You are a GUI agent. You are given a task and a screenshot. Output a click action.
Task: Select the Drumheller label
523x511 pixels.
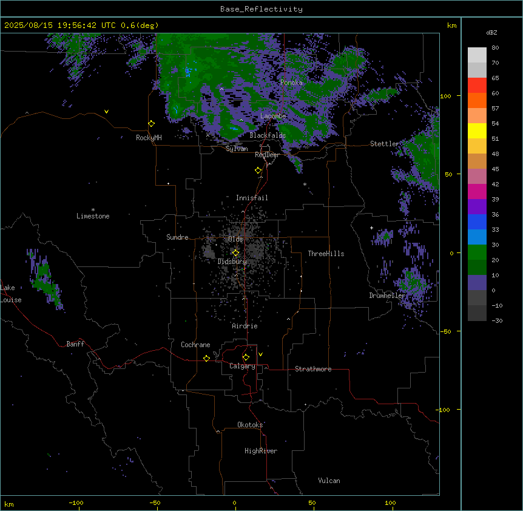387,296
